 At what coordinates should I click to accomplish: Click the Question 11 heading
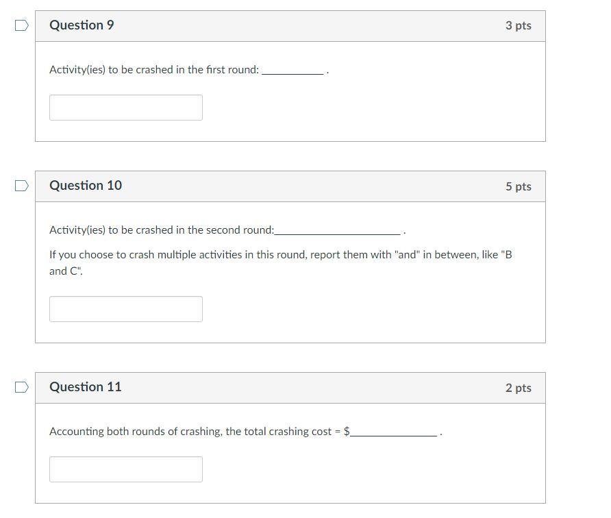(x=86, y=387)
